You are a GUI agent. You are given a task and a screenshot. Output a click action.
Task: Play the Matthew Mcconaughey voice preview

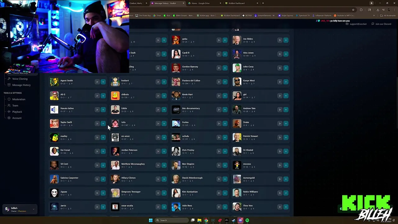pyautogui.click(x=158, y=165)
